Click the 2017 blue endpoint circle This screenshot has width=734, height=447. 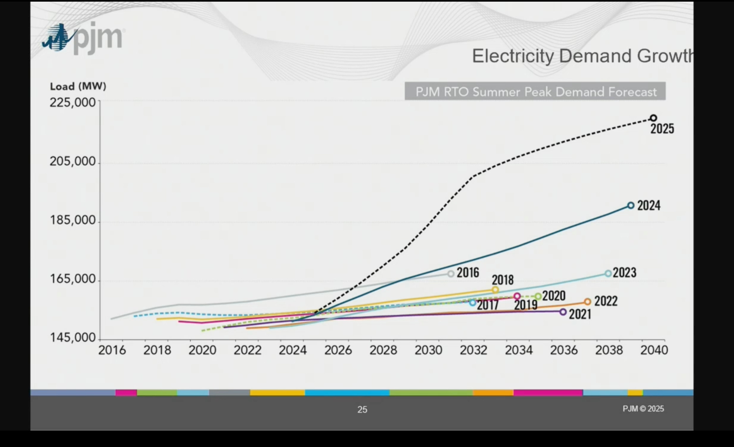(472, 303)
